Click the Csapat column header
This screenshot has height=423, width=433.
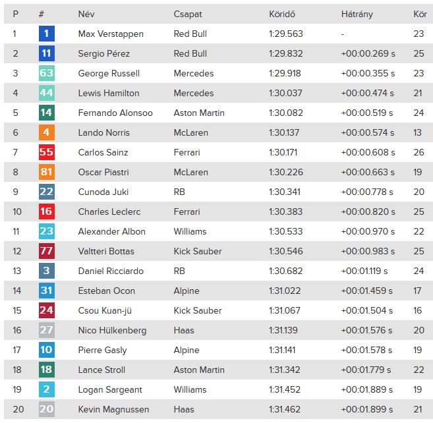coord(188,14)
